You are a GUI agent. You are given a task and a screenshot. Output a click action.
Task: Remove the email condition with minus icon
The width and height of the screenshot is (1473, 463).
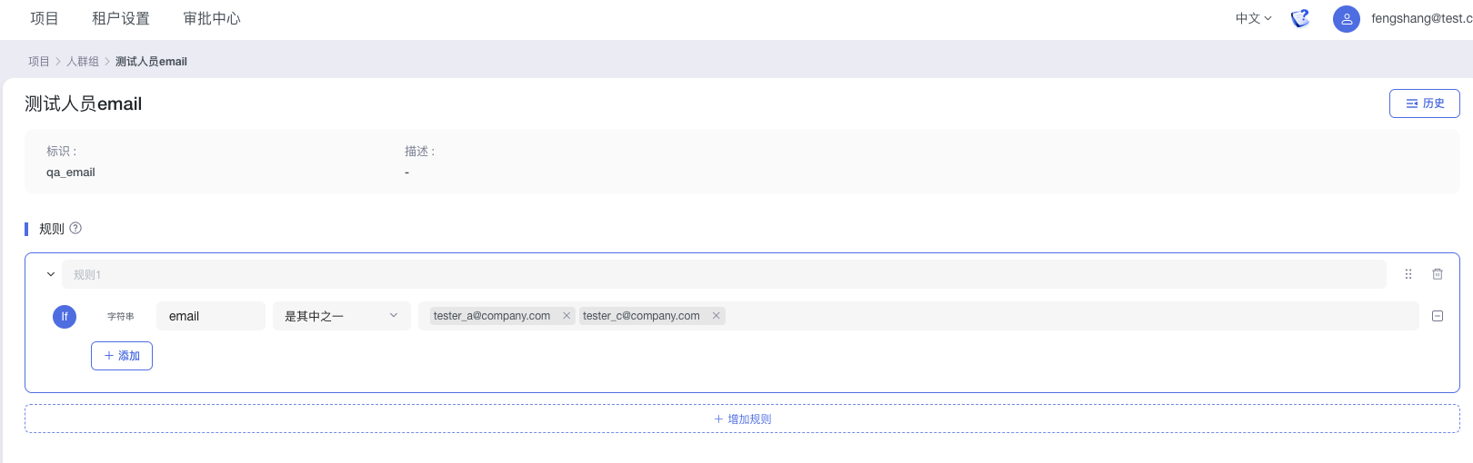tap(1438, 316)
